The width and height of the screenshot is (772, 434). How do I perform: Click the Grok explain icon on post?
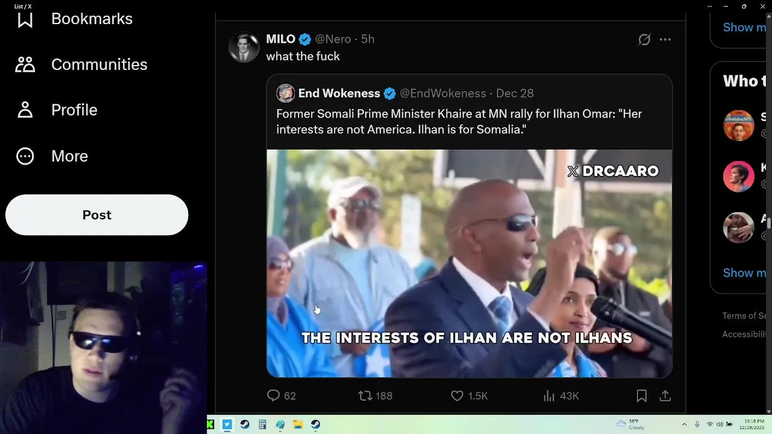point(644,40)
